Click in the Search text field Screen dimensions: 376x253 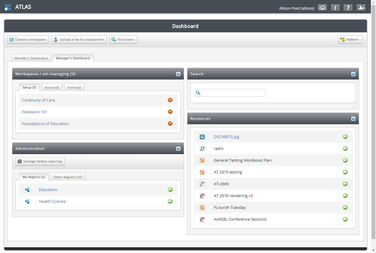coord(229,93)
